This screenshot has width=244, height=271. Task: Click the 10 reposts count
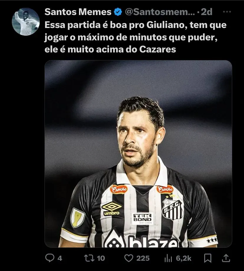[x=101, y=258]
